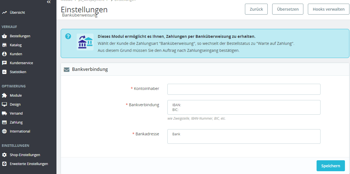Click the OPTIMIERUNG section heading
The height and width of the screenshot is (174, 350).
click(14, 86)
